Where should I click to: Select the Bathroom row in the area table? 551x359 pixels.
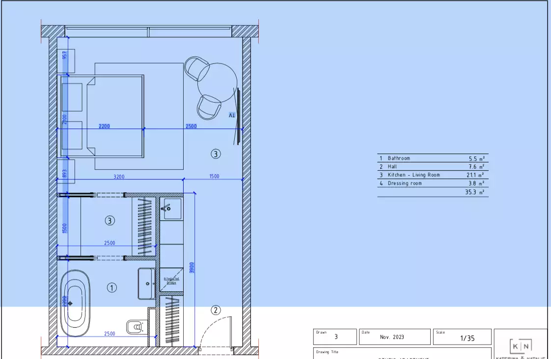433,158
